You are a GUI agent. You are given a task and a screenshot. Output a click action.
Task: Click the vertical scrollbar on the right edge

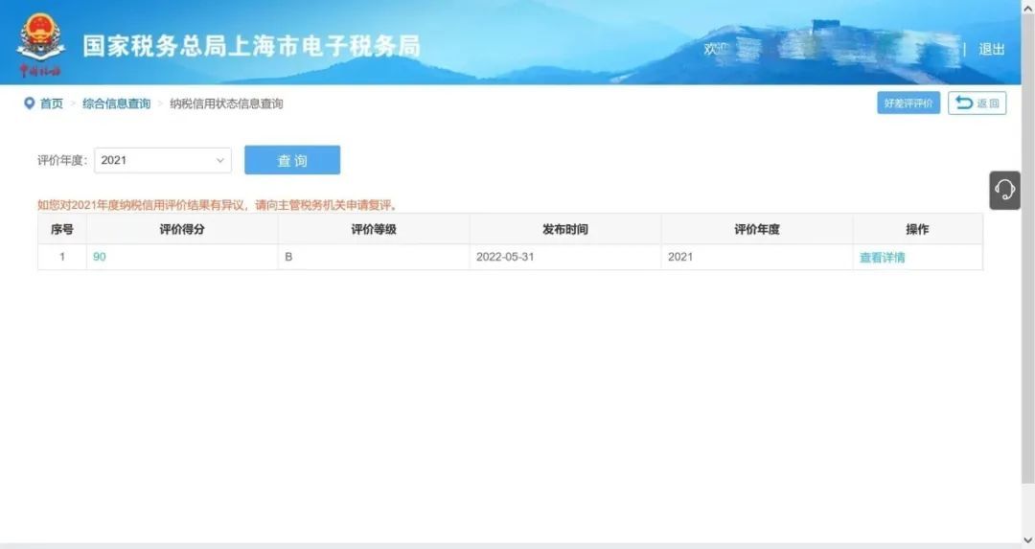click(1027, 287)
